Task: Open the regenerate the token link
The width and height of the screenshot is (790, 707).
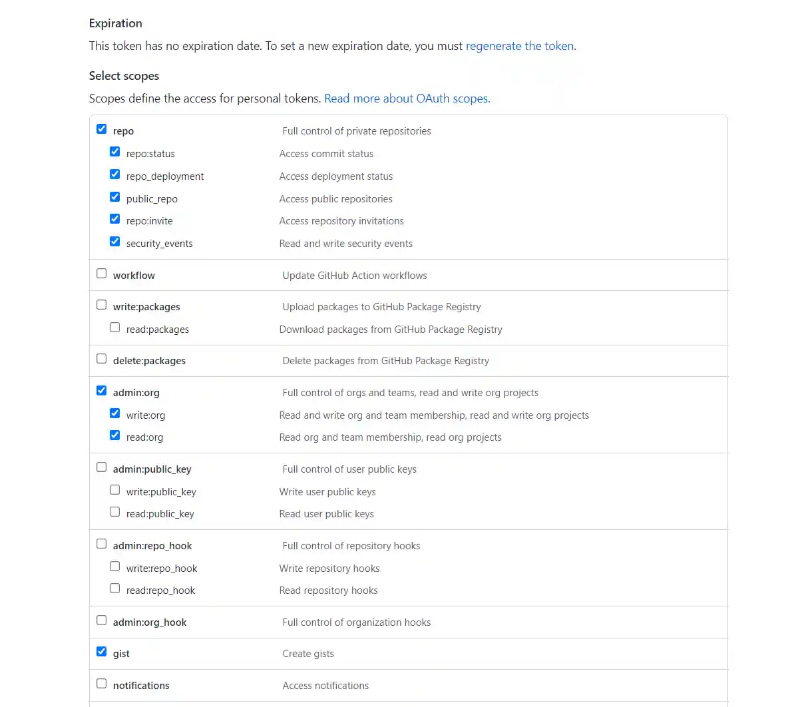Action: (x=519, y=46)
